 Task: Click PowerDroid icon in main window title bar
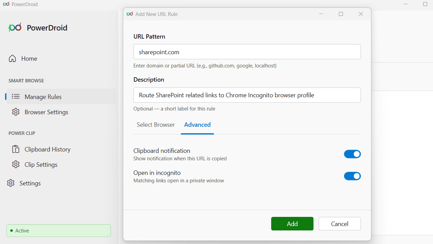tap(6, 4)
